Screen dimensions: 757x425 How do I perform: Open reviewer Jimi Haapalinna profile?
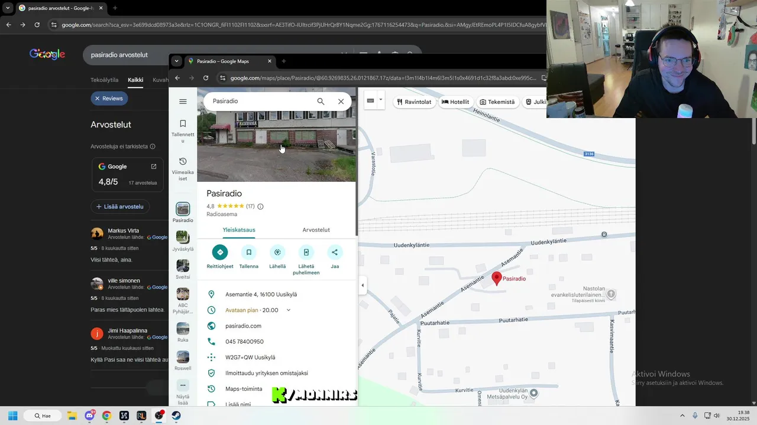pyautogui.click(x=128, y=331)
